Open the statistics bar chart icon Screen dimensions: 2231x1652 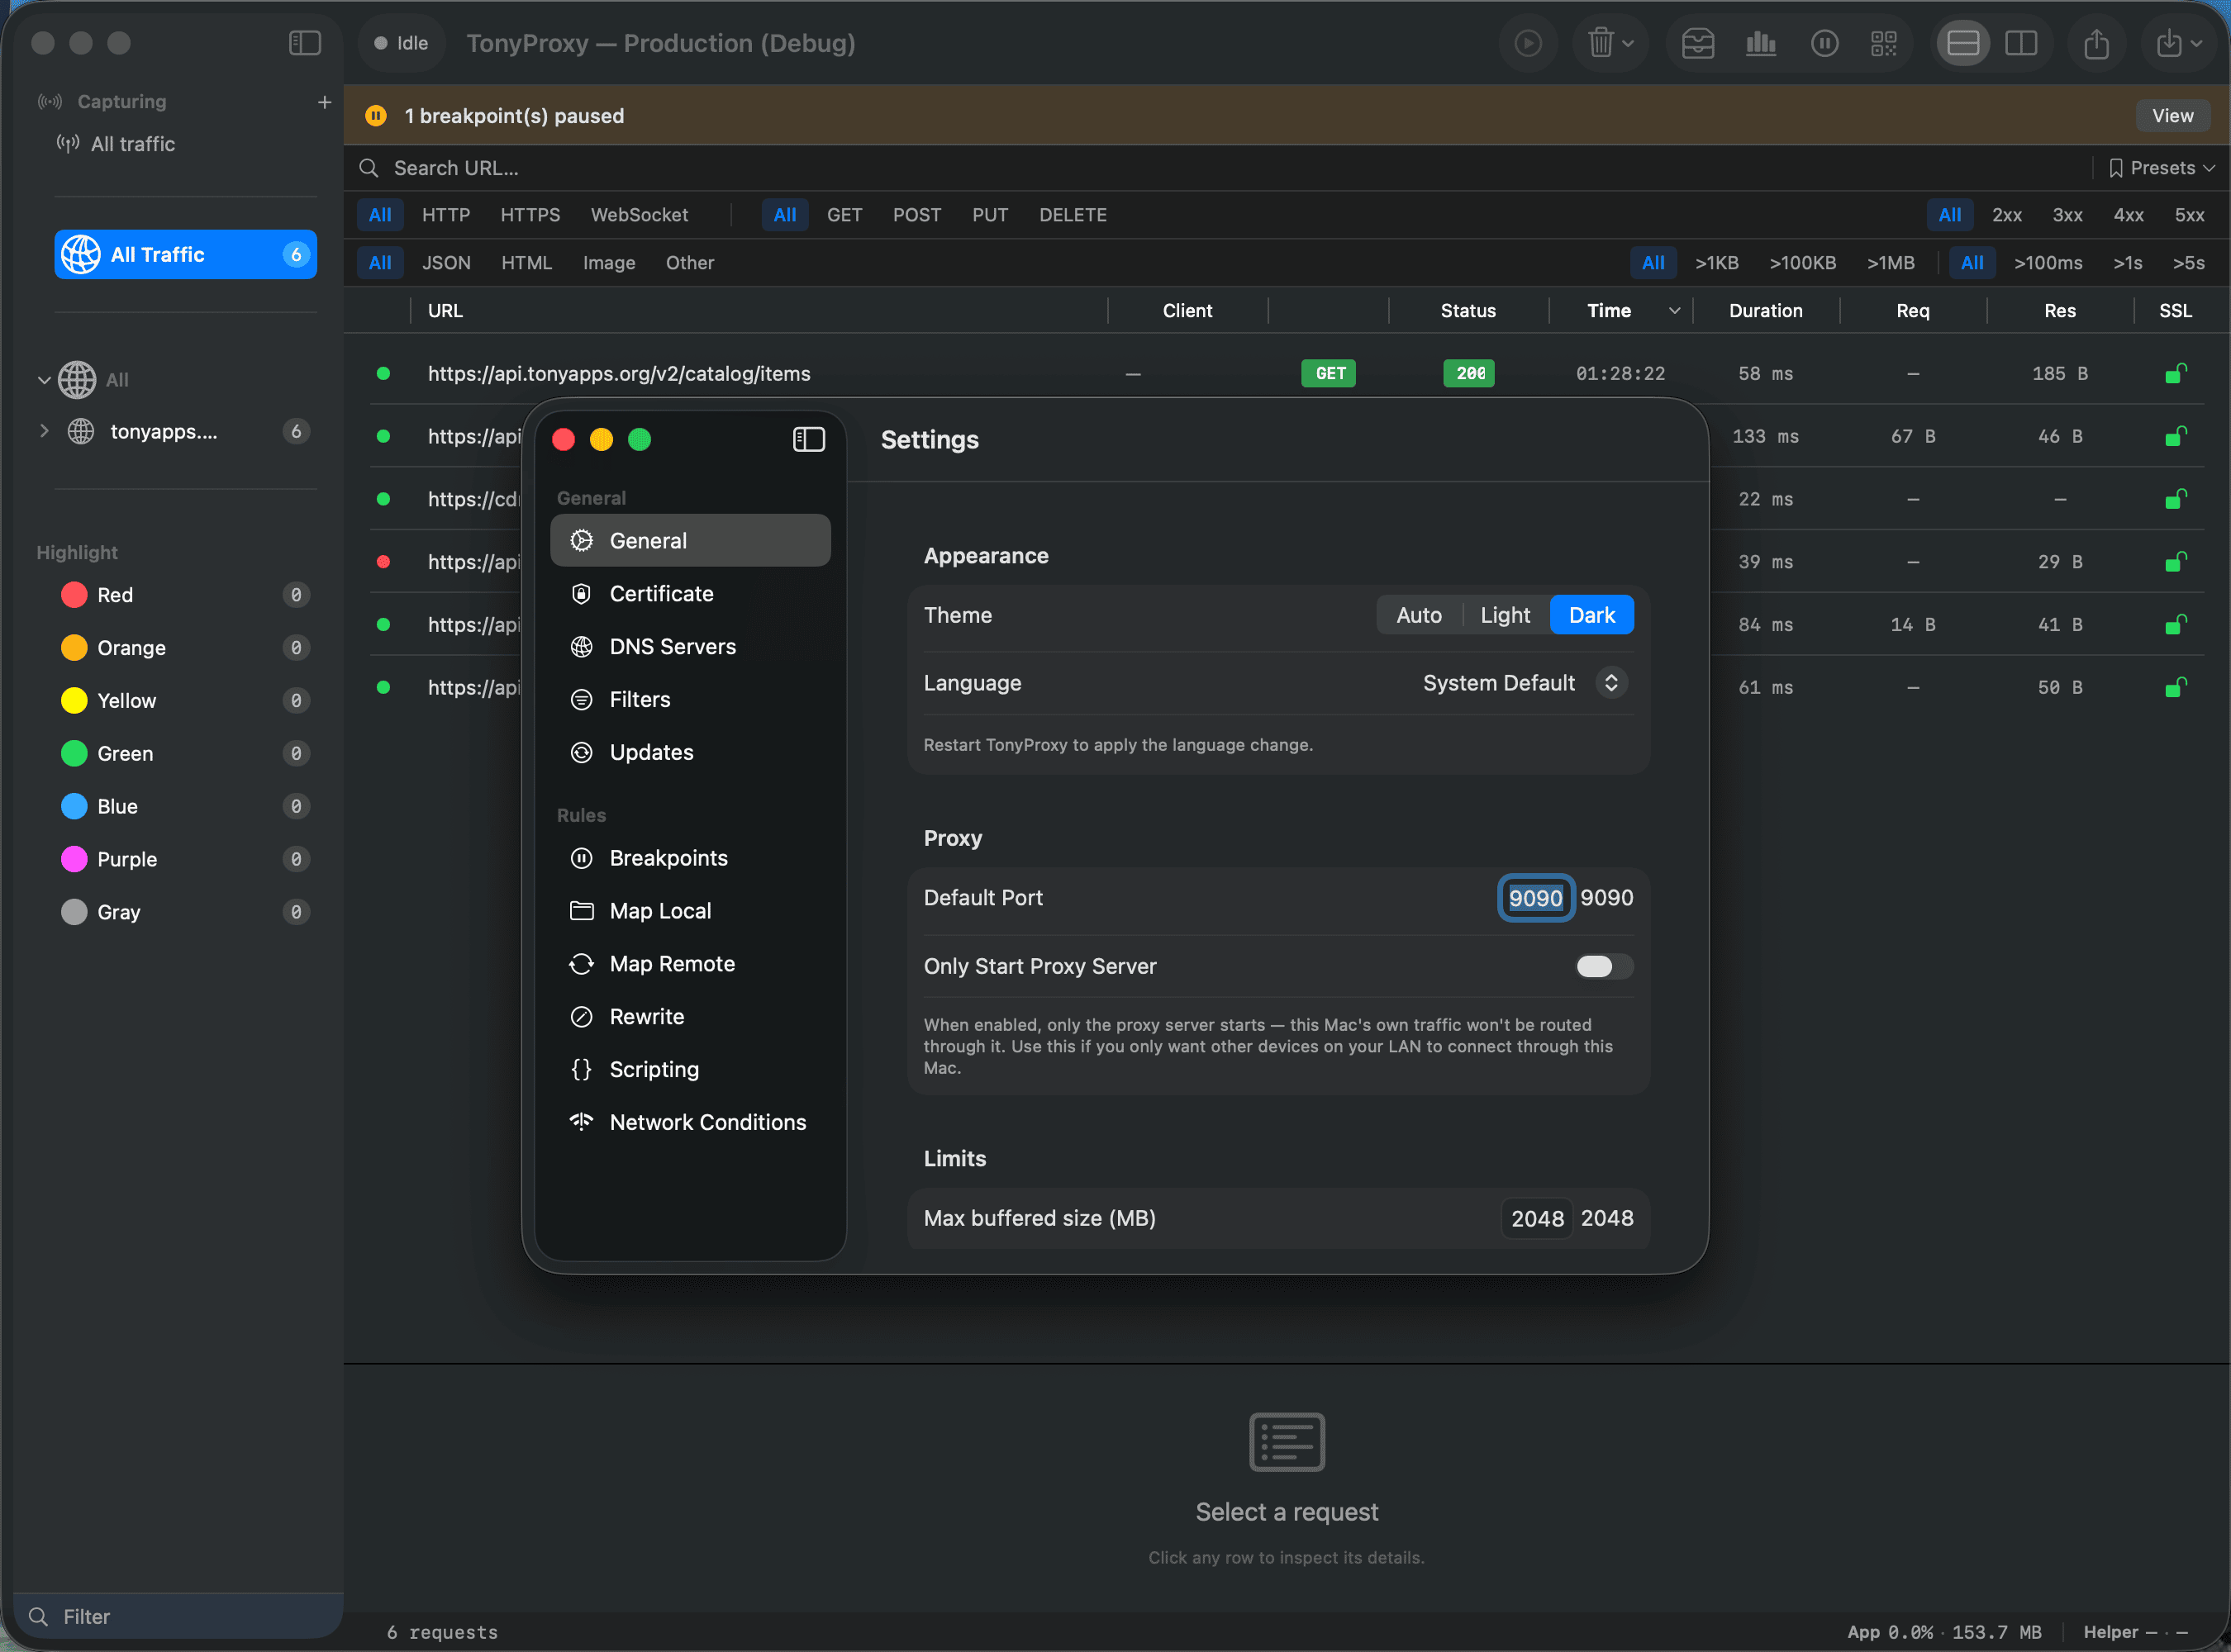tap(1760, 43)
